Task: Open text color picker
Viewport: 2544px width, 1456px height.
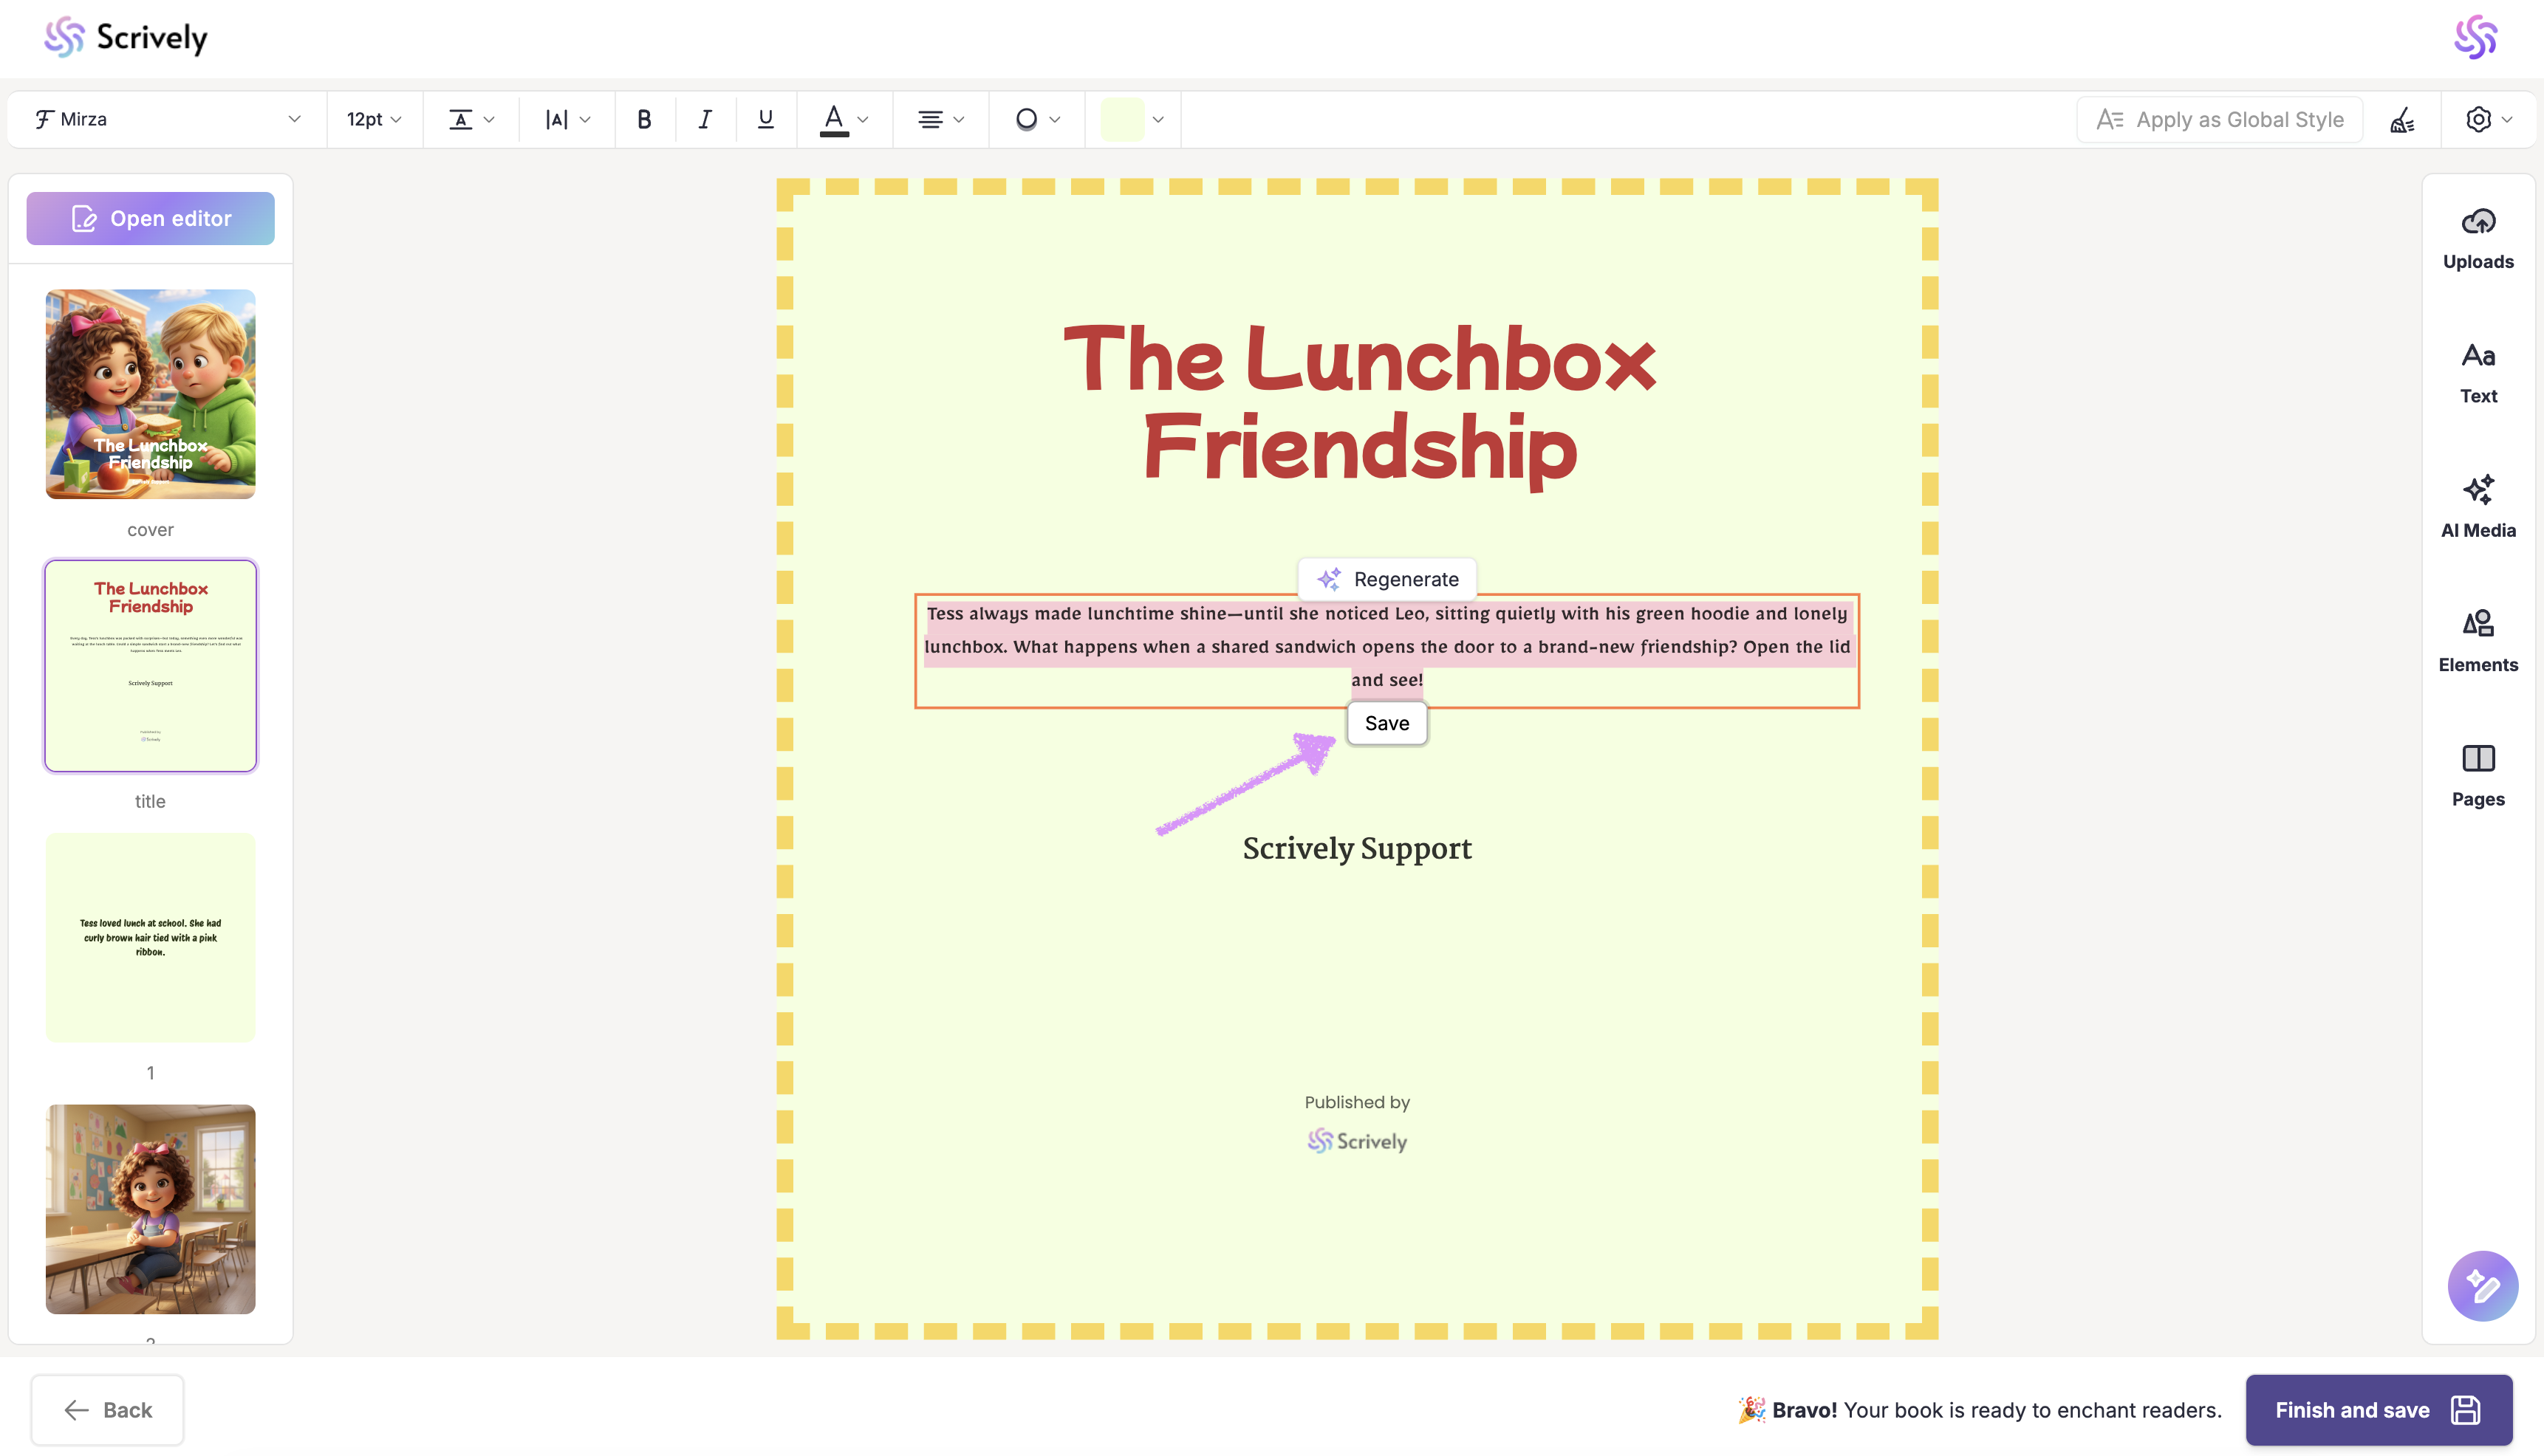Action: [844, 119]
